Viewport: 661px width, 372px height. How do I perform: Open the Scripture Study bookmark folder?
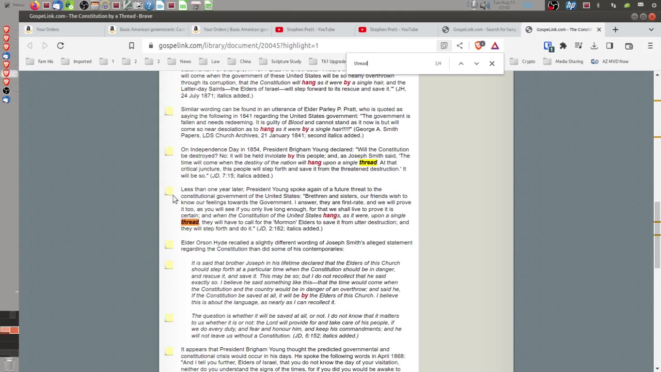[280, 61]
